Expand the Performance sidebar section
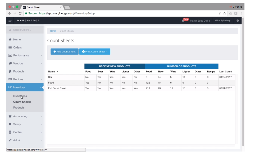The image size is (259, 156). click(x=25, y=55)
